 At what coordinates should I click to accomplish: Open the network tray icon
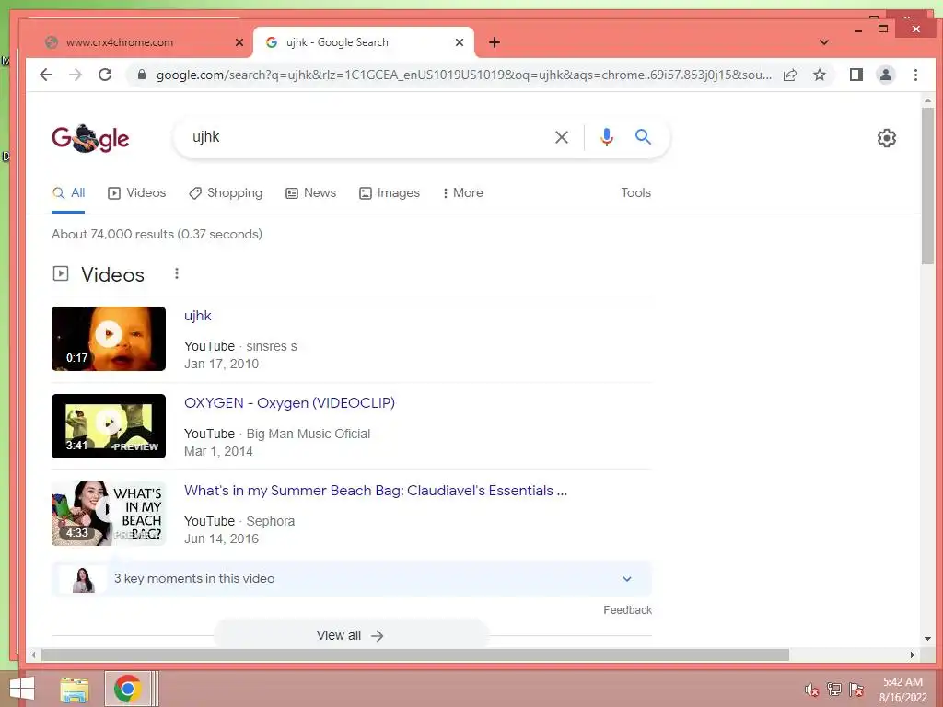click(x=833, y=690)
